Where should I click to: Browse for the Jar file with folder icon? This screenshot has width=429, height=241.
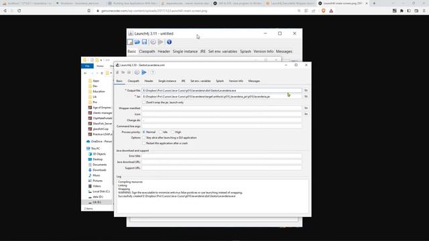pyautogui.click(x=306, y=96)
